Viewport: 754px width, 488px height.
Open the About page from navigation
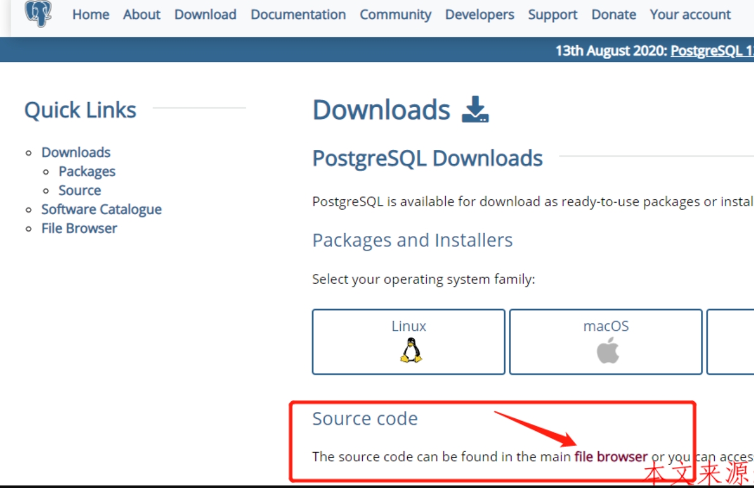coord(141,15)
